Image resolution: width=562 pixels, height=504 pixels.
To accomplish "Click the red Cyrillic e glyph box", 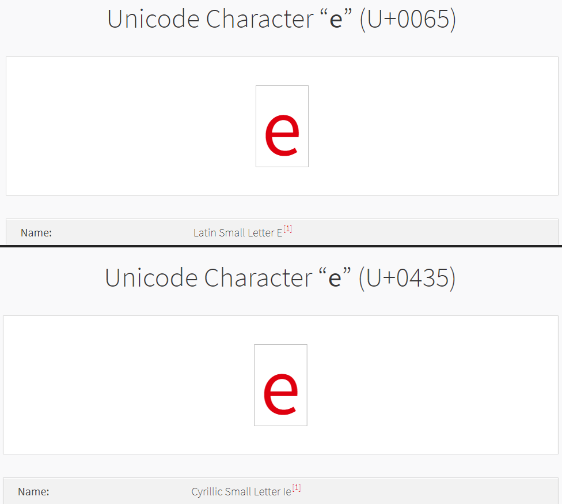I will pyautogui.click(x=280, y=385).
